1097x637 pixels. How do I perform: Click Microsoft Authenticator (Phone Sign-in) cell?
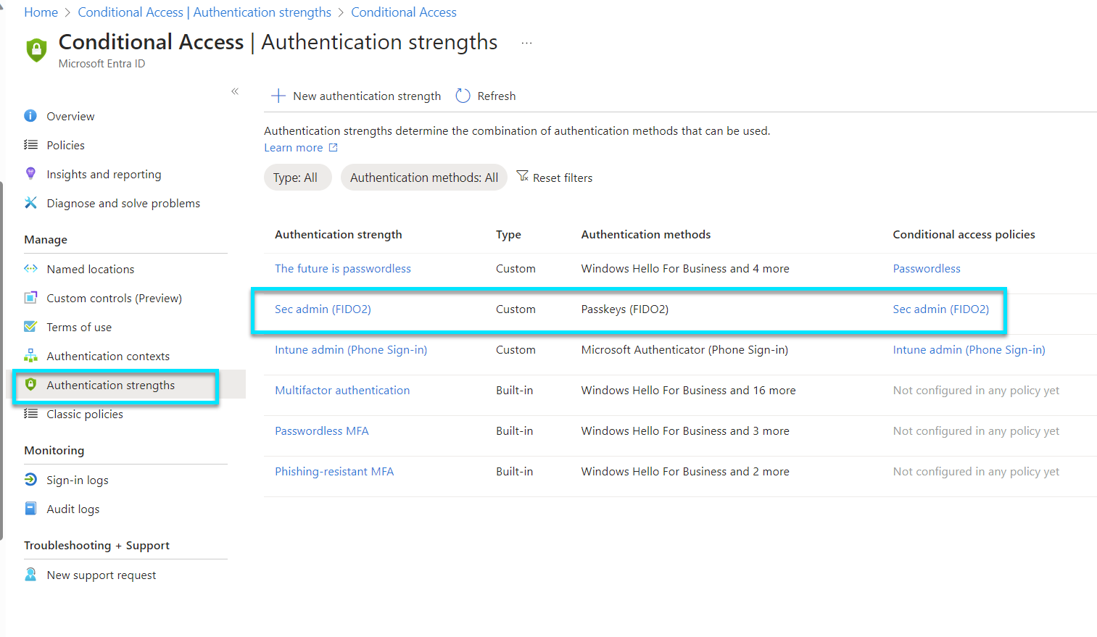coord(684,349)
